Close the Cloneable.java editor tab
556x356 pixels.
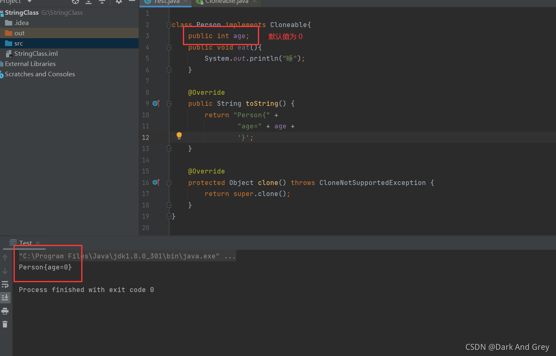[255, 2]
